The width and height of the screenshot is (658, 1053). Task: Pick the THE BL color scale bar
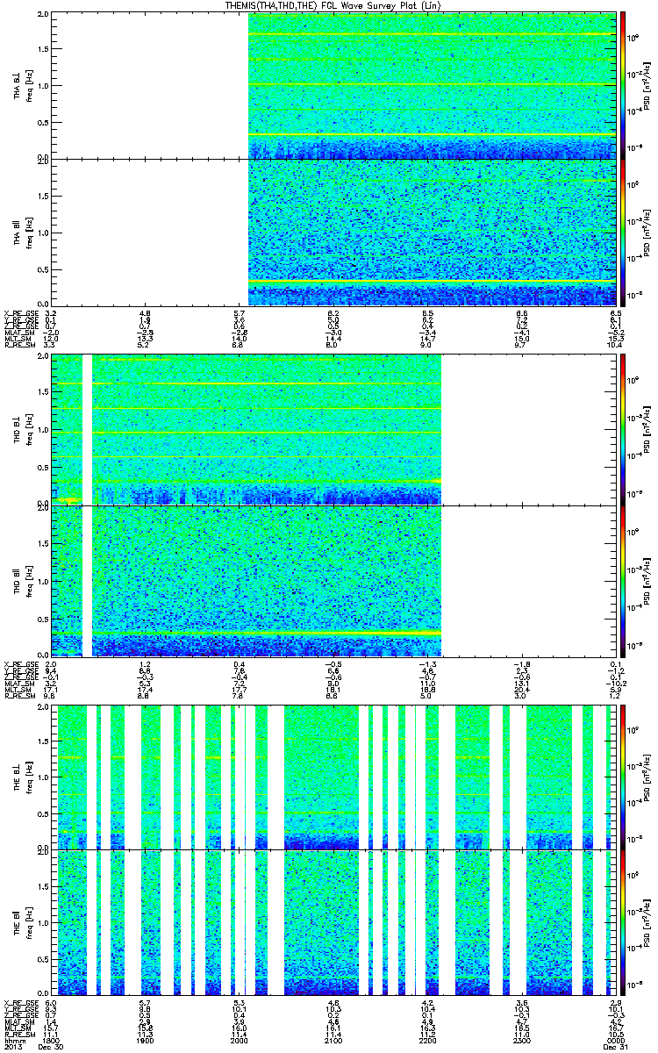[x=624, y=776]
